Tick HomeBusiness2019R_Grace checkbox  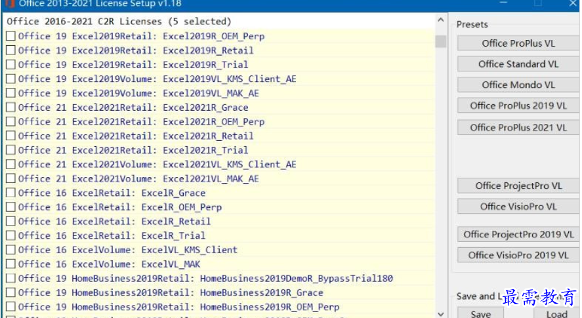click(x=10, y=292)
